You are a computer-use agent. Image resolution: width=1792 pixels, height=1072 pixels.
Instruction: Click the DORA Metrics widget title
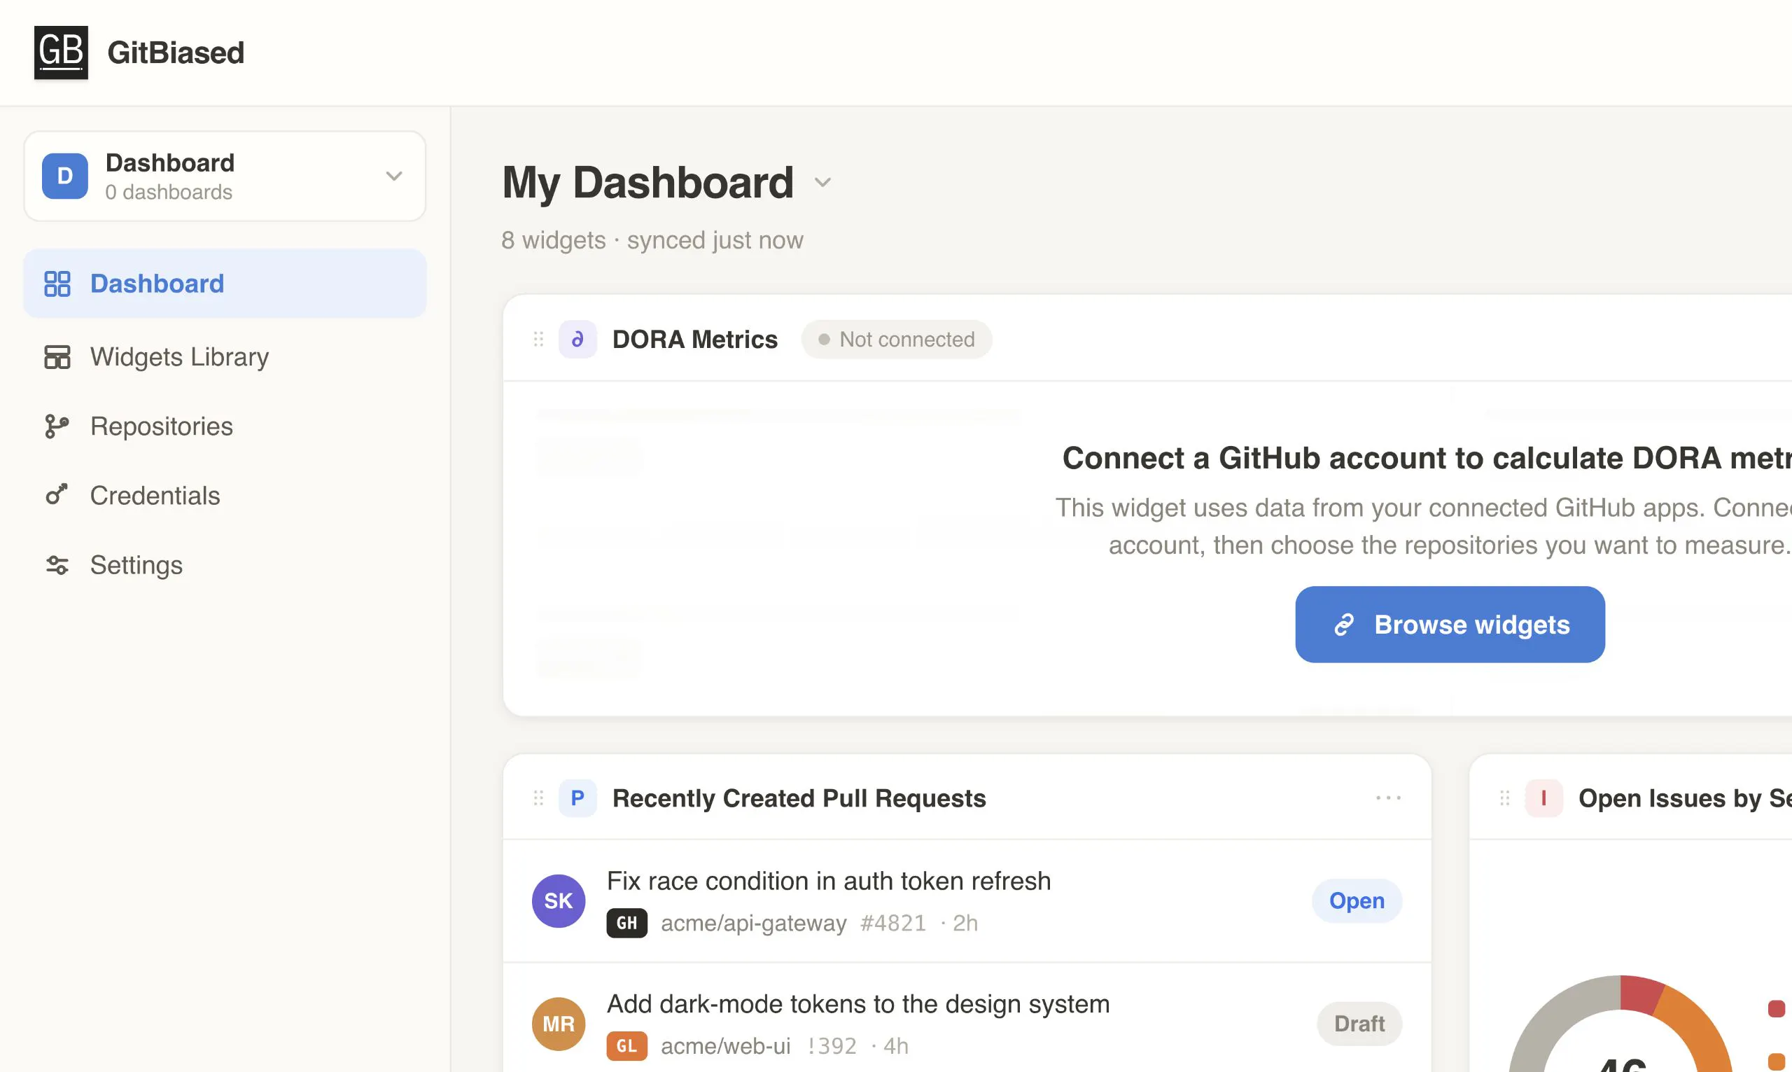point(694,339)
